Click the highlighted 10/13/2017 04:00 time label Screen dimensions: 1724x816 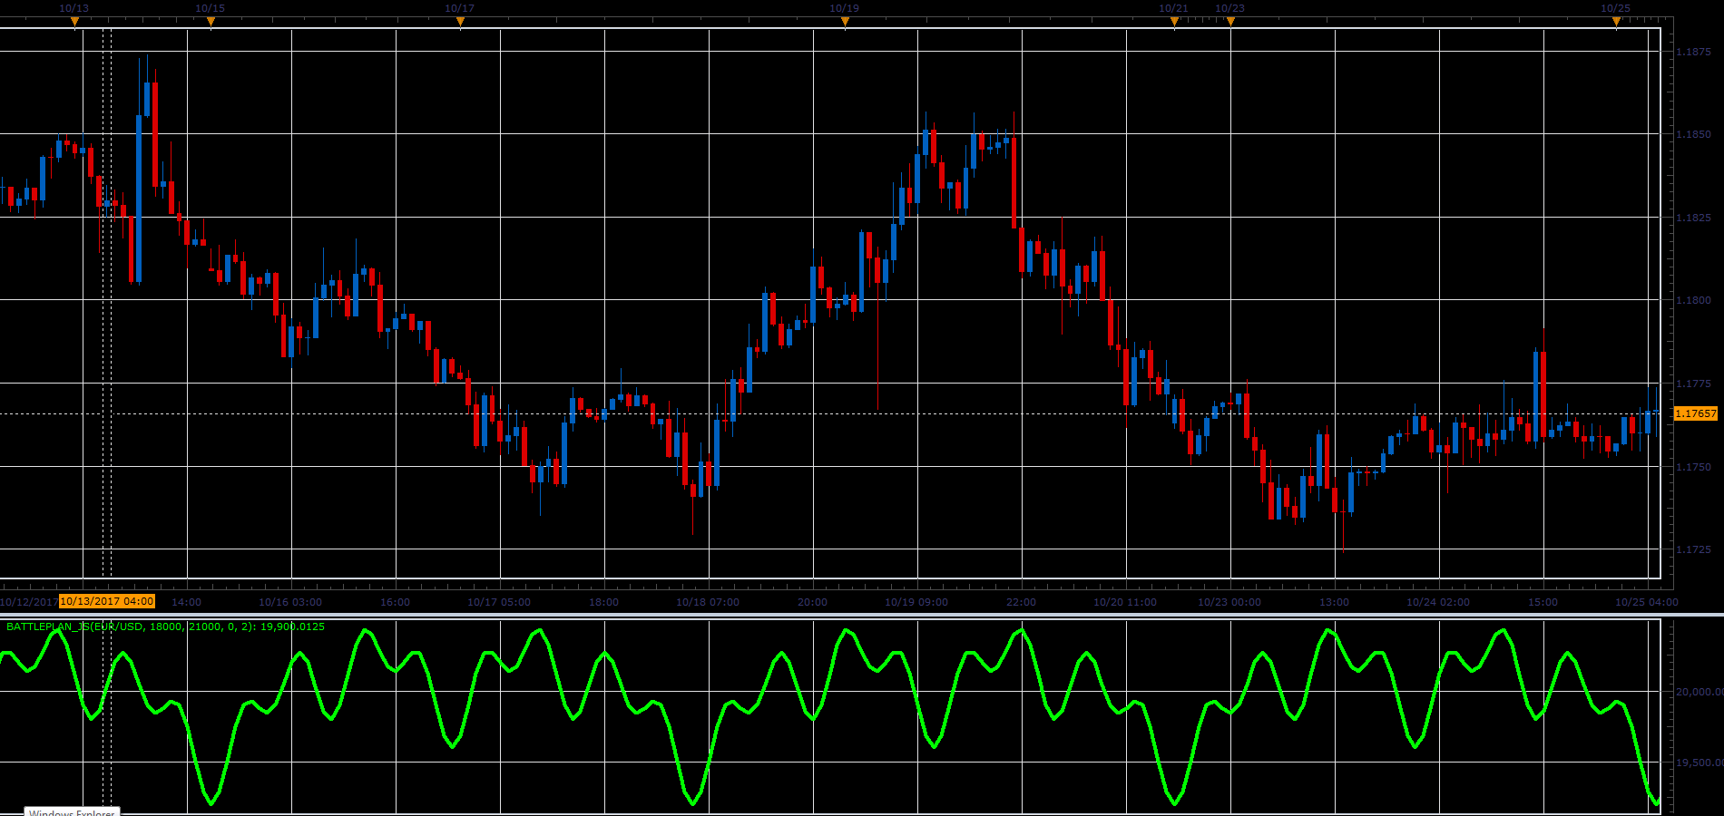pos(107,601)
